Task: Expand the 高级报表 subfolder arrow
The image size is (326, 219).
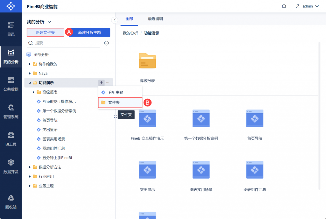Action: pyautogui.click(x=33, y=92)
